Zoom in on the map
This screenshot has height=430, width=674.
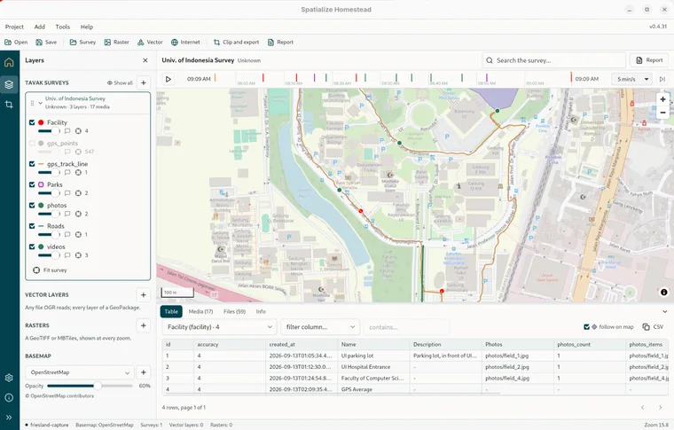(x=662, y=99)
